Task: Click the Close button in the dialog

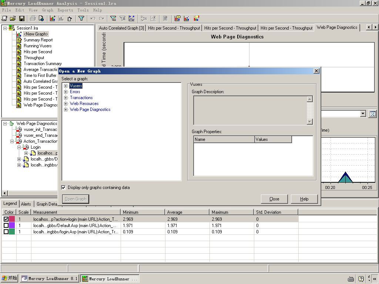Action: pos(274,199)
